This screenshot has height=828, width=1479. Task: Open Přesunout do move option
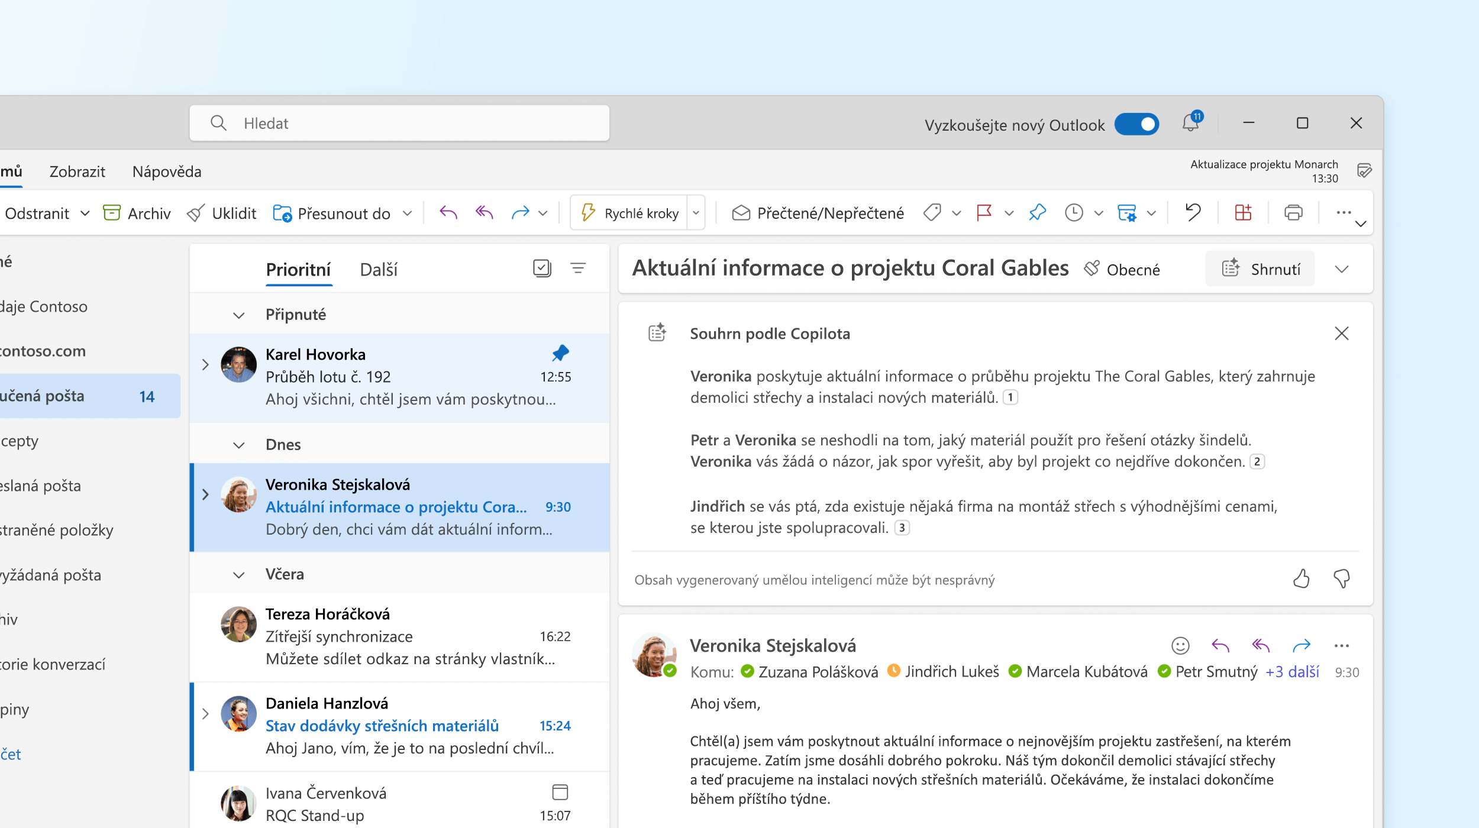tap(332, 213)
